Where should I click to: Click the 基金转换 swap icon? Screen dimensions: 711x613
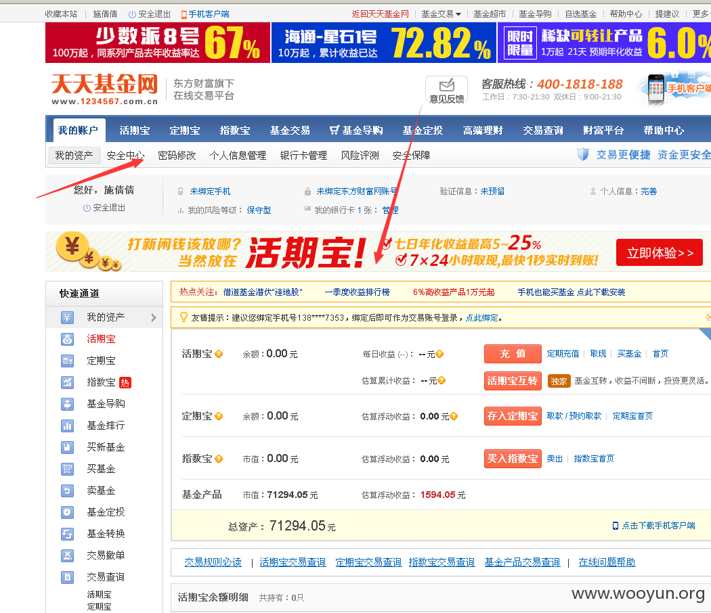coord(67,534)
